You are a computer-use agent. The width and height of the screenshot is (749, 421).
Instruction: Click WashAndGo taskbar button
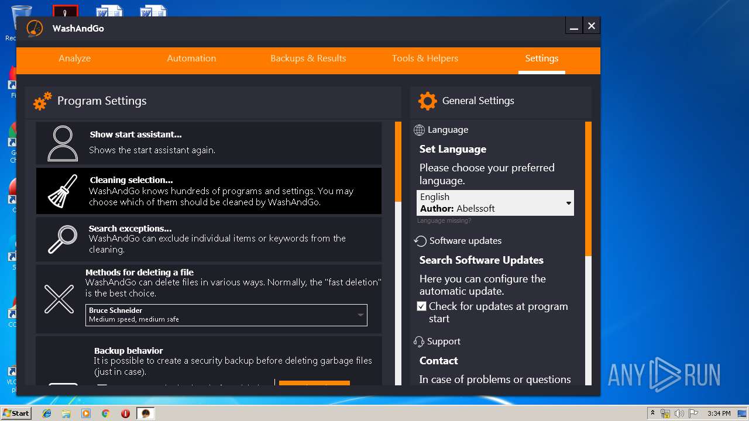click(x=146, y=413)
